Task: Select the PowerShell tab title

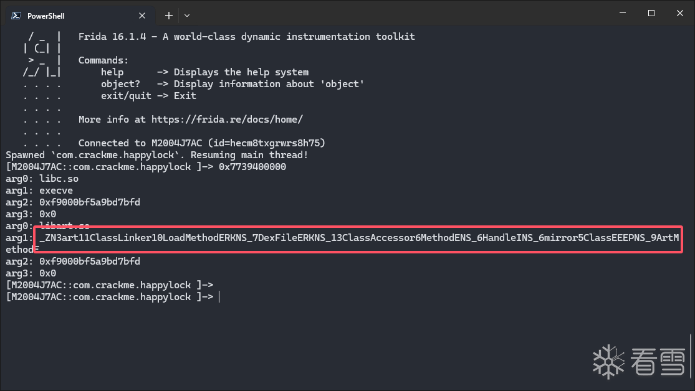Action: point(46,16)
